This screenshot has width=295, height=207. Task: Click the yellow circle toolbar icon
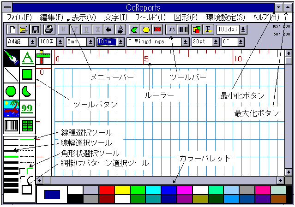click(146, 30)
